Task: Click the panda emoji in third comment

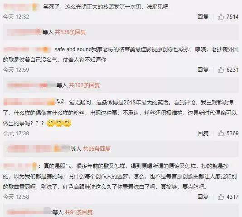Action: point(60,102)
